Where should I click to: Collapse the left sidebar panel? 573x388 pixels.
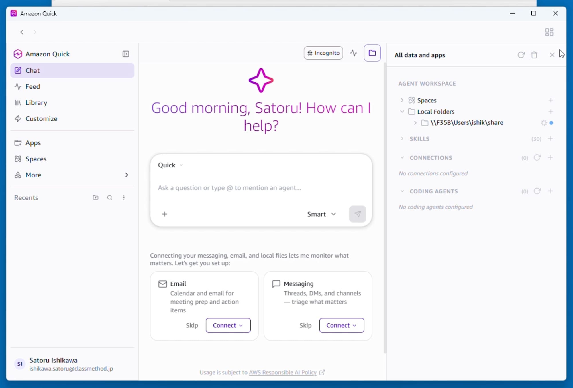pyautogui.click(x=126, y=54)
